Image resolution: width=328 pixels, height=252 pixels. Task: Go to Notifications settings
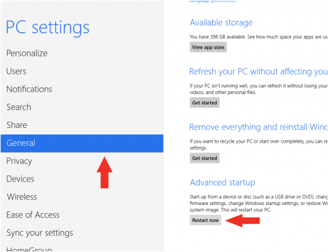pos(29,89)
